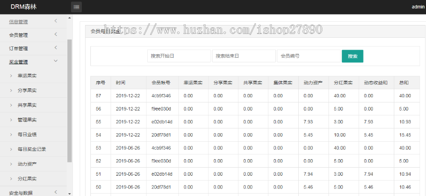Click the sidebar scrollbar down arrow

69,194
